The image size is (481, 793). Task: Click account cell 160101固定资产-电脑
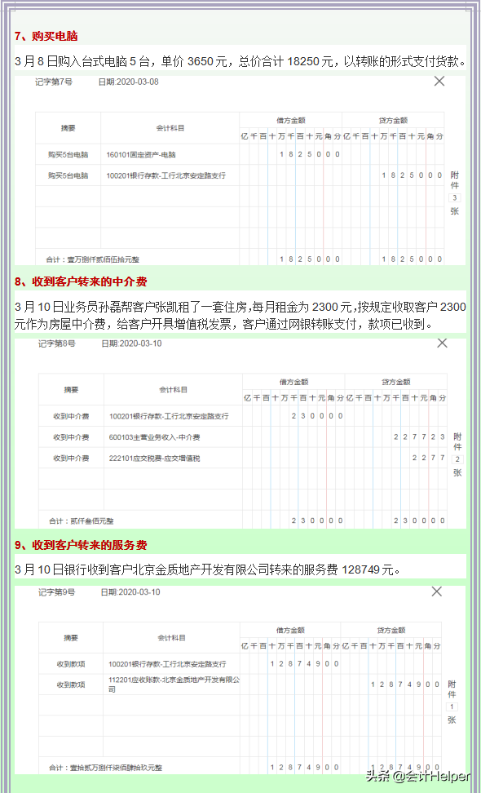[142, 154]
